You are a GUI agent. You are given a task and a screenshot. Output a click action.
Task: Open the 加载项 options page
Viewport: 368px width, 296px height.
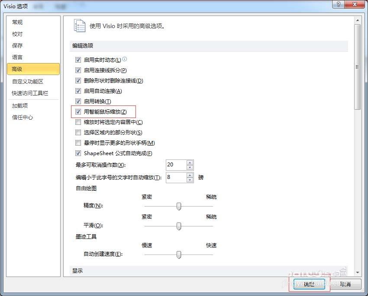pyautogui.click(x=19, y=105)
